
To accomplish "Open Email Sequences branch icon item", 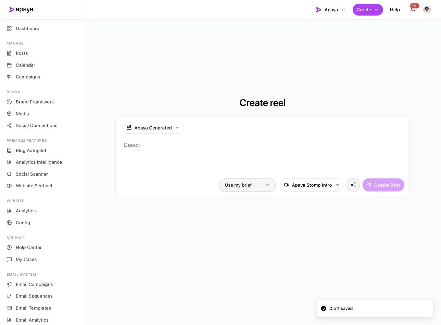I will point(9,296).
